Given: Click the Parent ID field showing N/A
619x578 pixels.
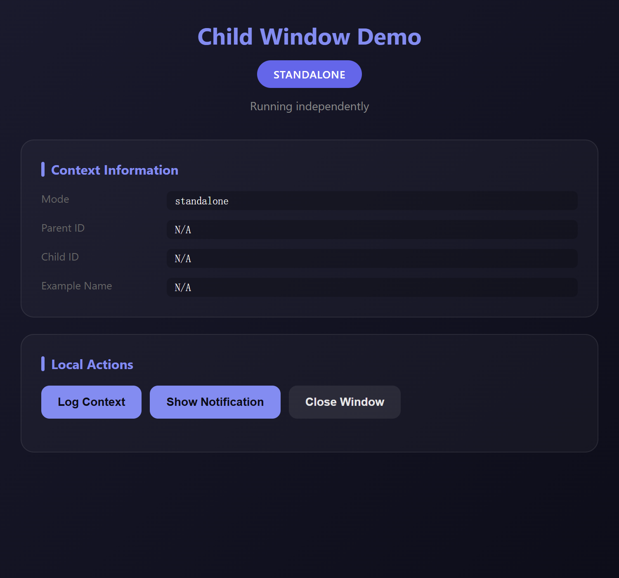Looking at the screenshot, I should 371,230.
